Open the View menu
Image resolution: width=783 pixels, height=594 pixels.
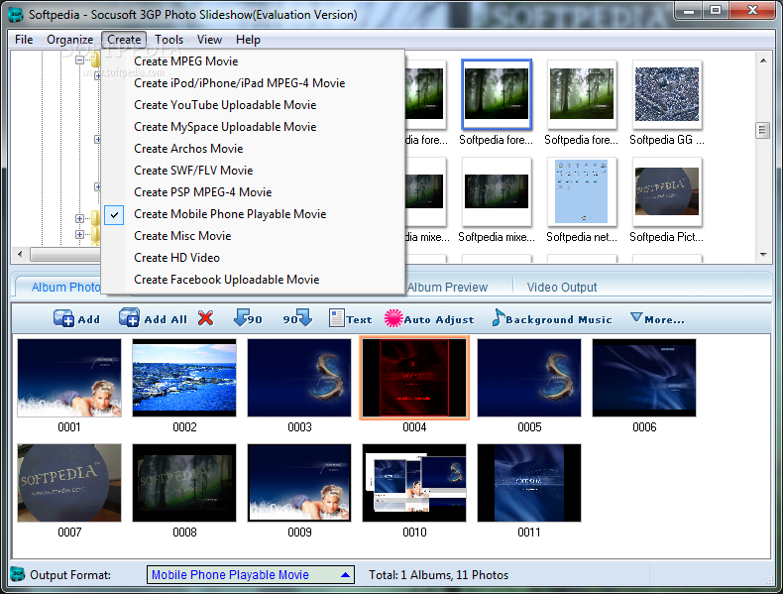(209, 40)
